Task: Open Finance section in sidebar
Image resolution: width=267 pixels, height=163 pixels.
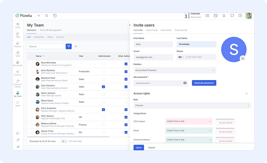Action: pos(18,73)
